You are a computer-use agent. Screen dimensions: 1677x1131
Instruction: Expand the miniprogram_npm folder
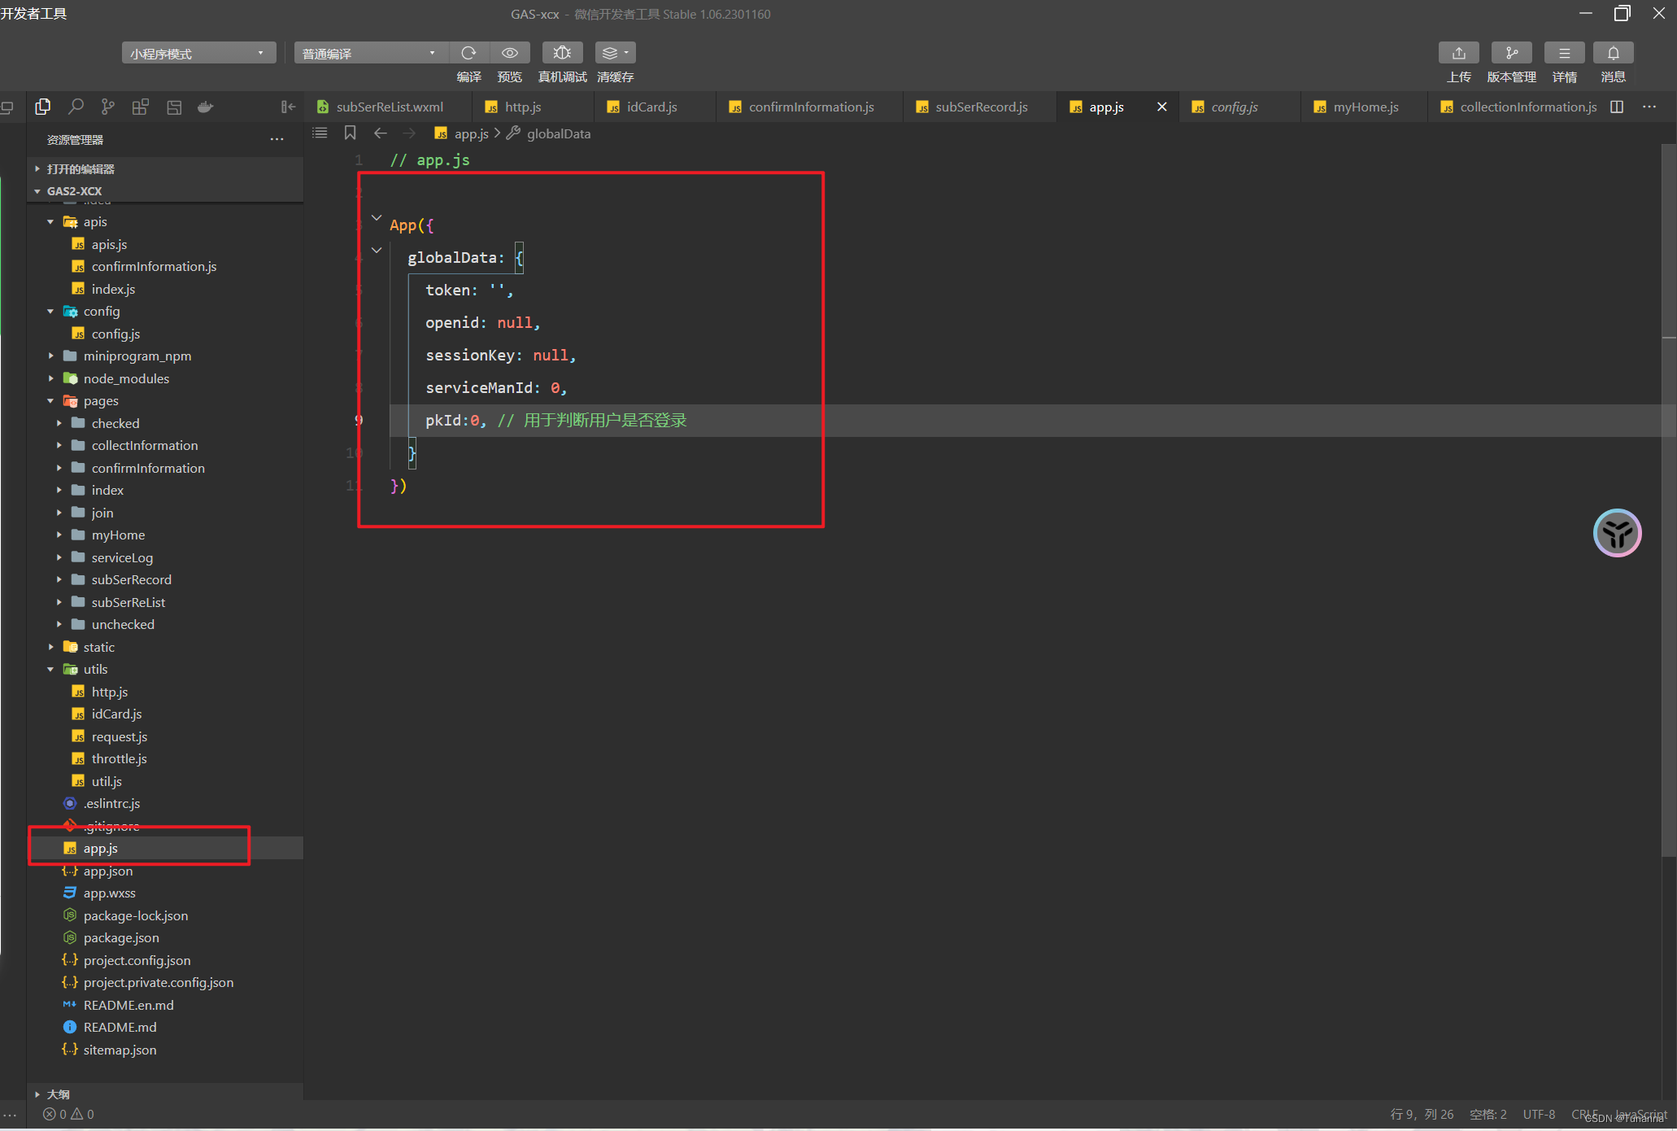click(137, 356)
